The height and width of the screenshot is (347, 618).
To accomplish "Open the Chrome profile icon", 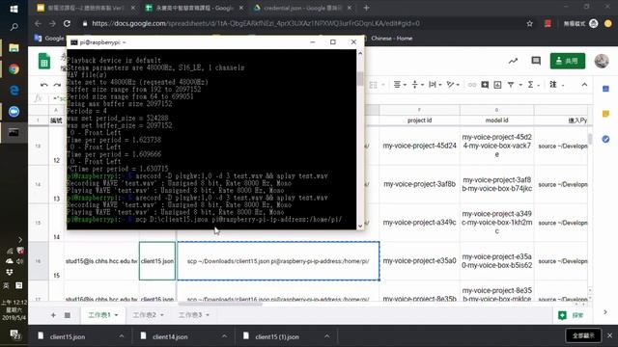I will pyautogui.click(x=594, y=23).
